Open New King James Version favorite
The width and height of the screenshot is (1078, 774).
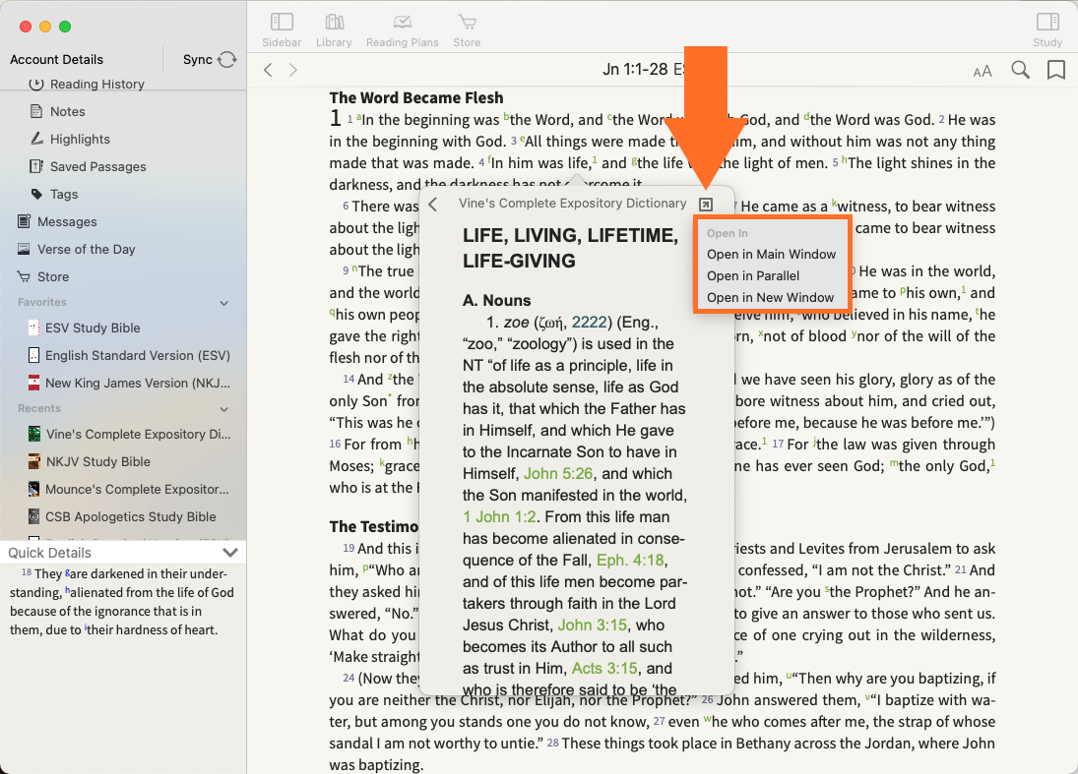tap(137, 383)
